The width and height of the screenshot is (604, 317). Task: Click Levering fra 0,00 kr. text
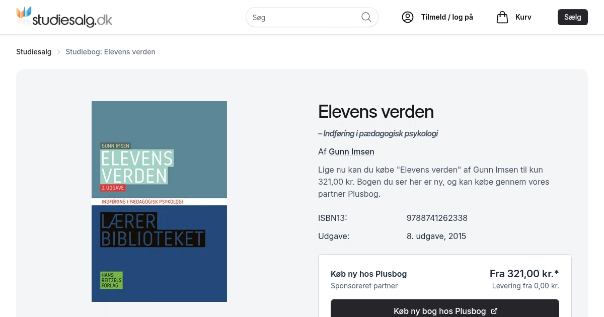[x=525, y=286]
